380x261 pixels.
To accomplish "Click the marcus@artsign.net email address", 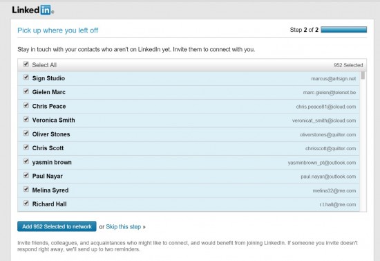I will (334, 79).
